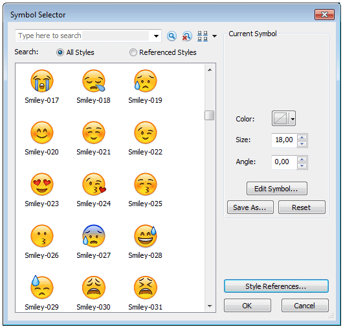The height and width of the screenshot is (327, 343).
Task: Select the Smiley-017 crying symbol
Action: coord(42,81)
